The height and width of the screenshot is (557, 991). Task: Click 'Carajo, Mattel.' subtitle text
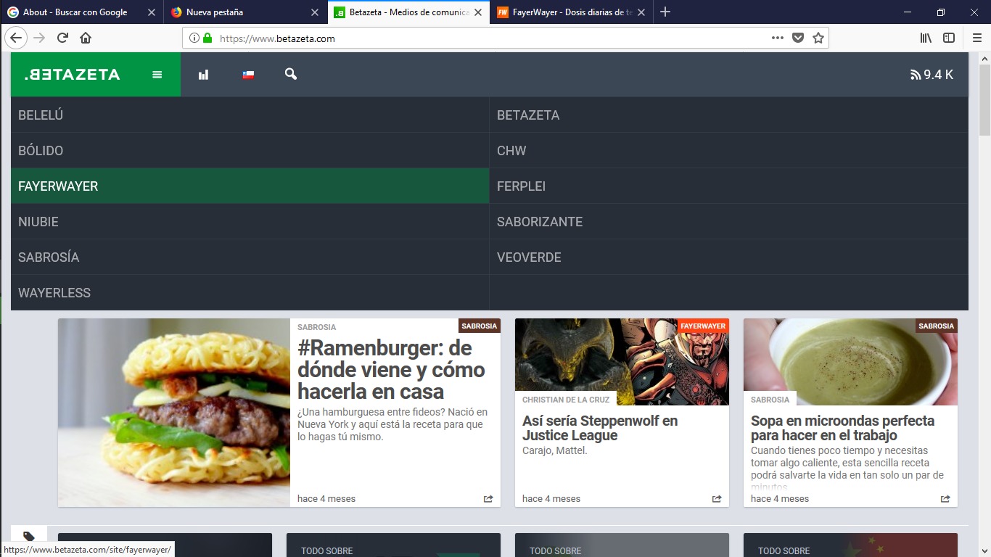click(555, 450)
